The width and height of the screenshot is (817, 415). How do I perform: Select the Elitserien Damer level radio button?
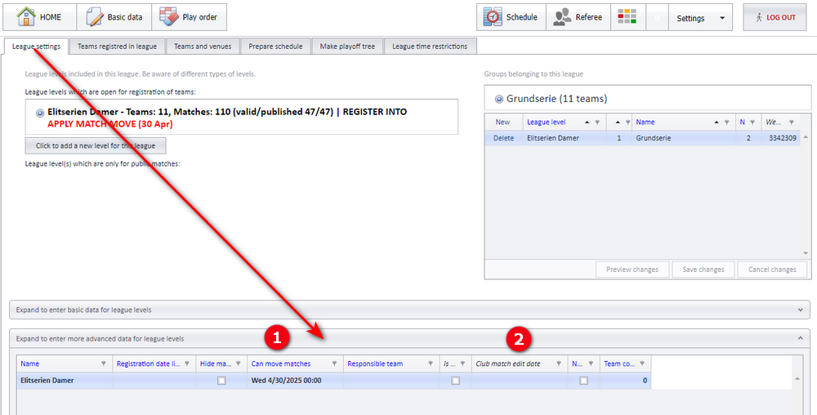click(x=40, y=113)
